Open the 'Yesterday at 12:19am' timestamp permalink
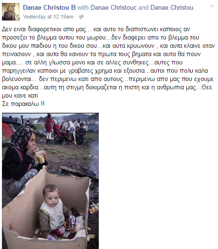This screenshot has width=218, height=249. coord(48,17)
